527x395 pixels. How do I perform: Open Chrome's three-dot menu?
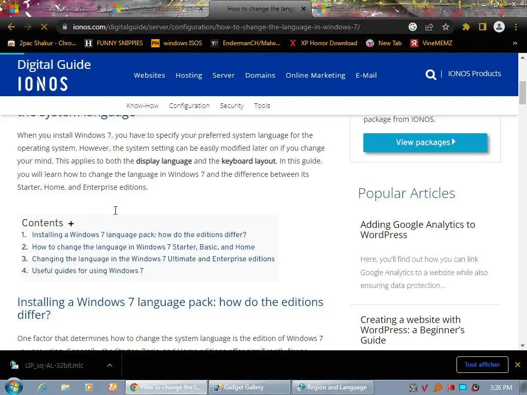click(516, 27)
